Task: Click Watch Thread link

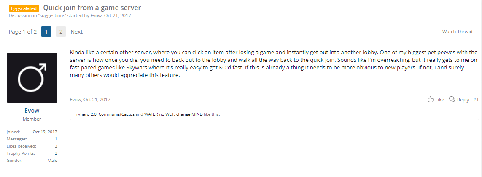Action: [x=457, y=32]
